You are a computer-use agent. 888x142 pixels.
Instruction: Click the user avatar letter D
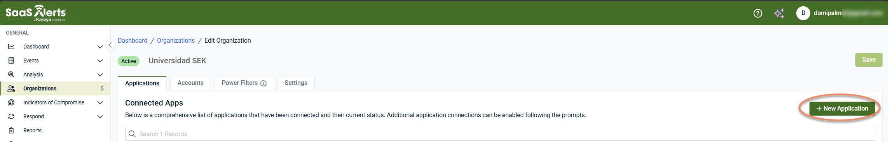coord(803,13)
